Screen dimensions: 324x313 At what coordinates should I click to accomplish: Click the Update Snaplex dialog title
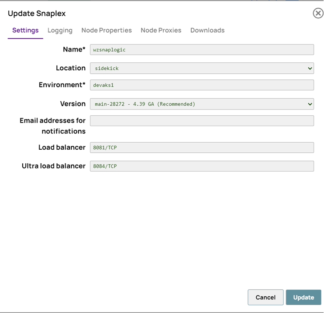tap(37, 14)
